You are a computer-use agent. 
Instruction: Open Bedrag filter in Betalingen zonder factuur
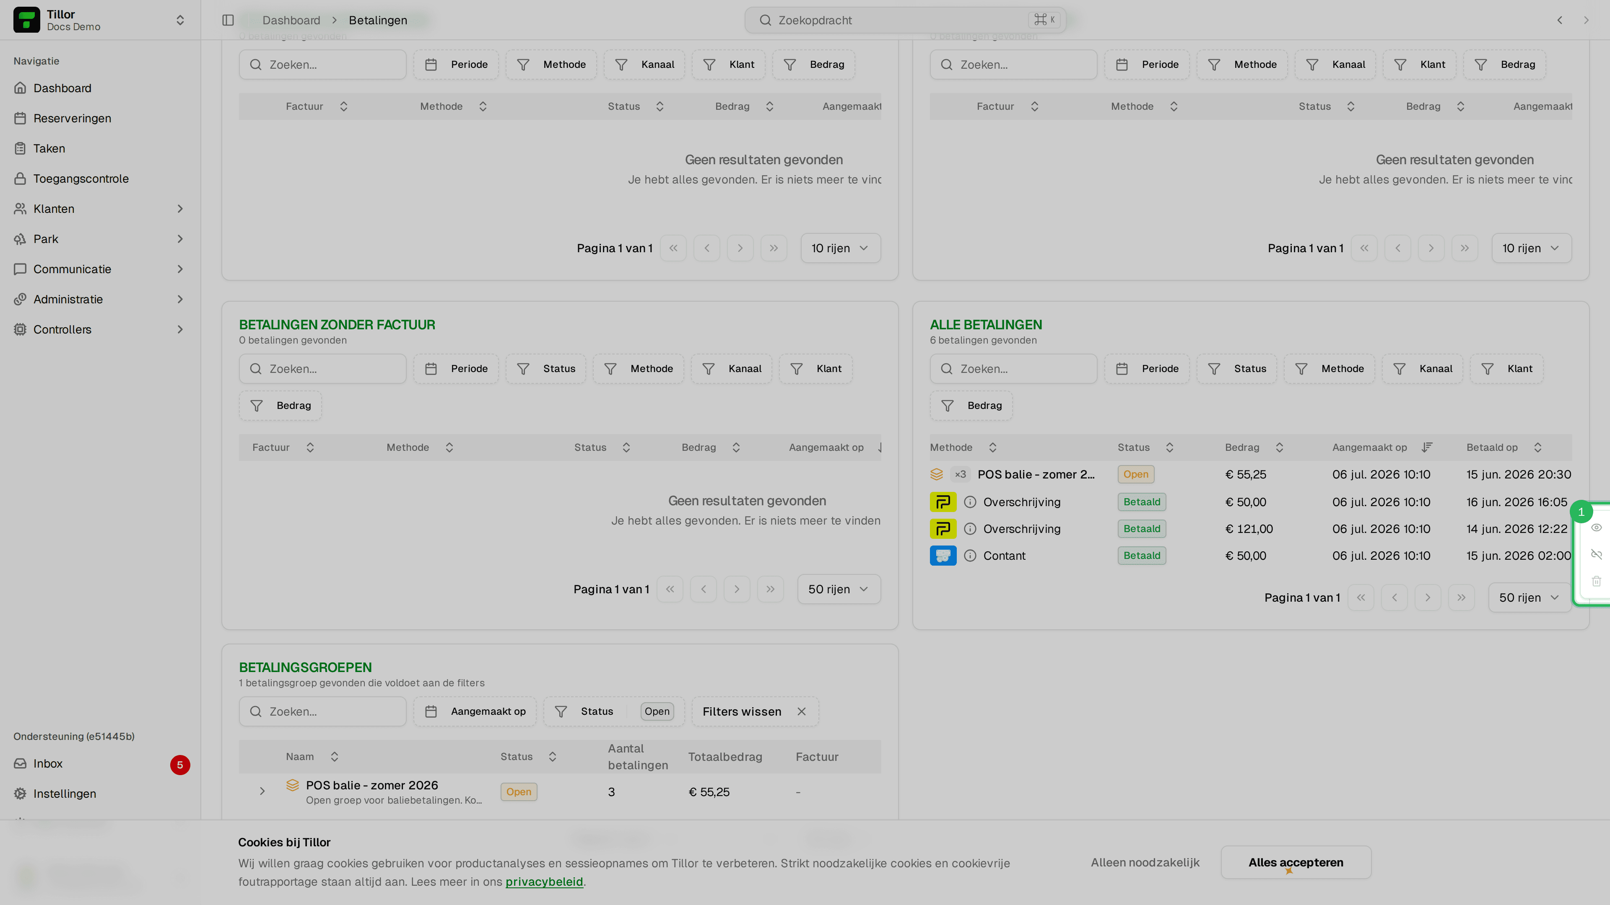[x=280, y=405]
